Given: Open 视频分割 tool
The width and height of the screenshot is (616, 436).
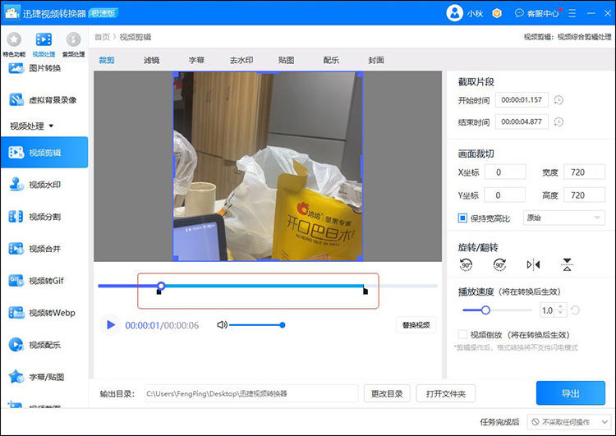Looking at the screenshot, I should [x=44, y=217].
